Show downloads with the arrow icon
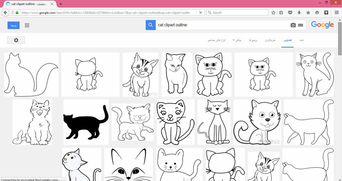342x181 pixels. [x=299, y=13]
